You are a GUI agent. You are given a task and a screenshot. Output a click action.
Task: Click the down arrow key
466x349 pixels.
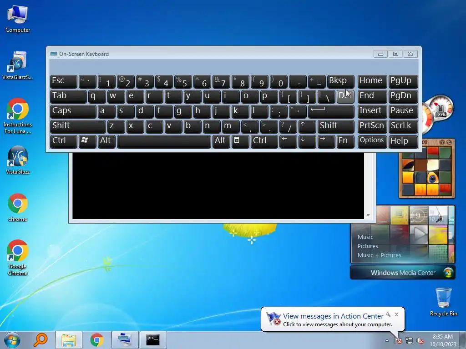(x=307, y=141)
